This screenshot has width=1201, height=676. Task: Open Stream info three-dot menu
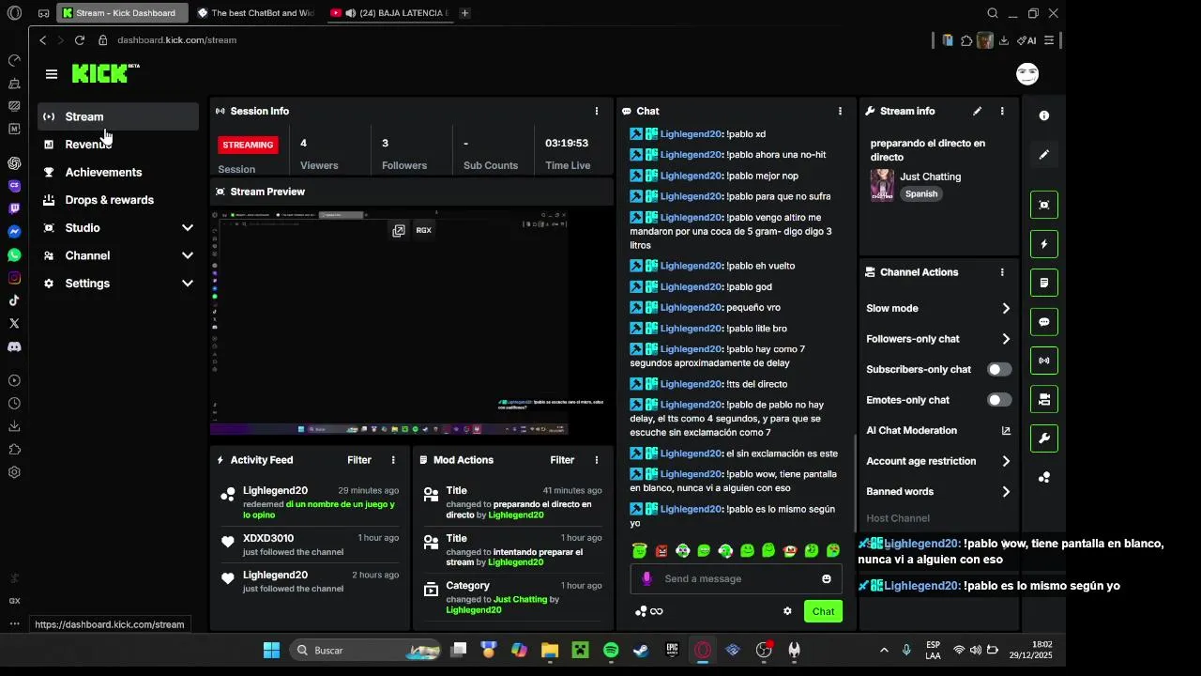click(x=1002, y=111)
